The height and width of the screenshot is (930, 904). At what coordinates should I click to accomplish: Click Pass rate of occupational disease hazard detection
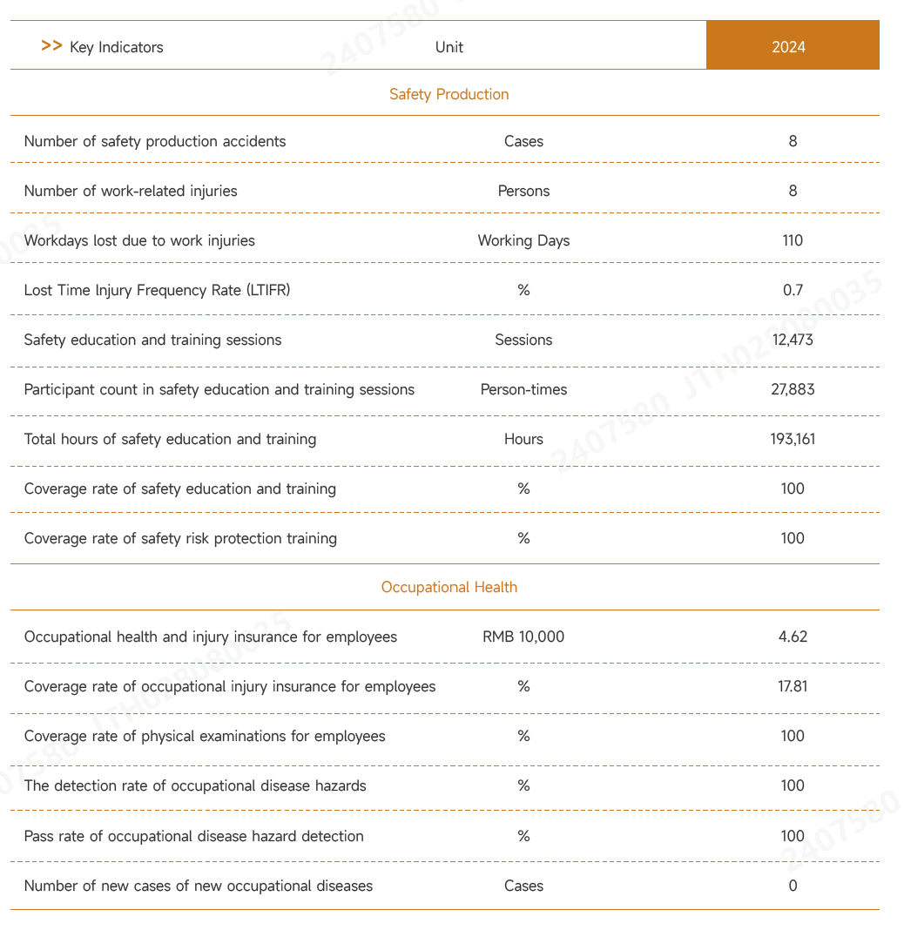[x=194, y=836]
